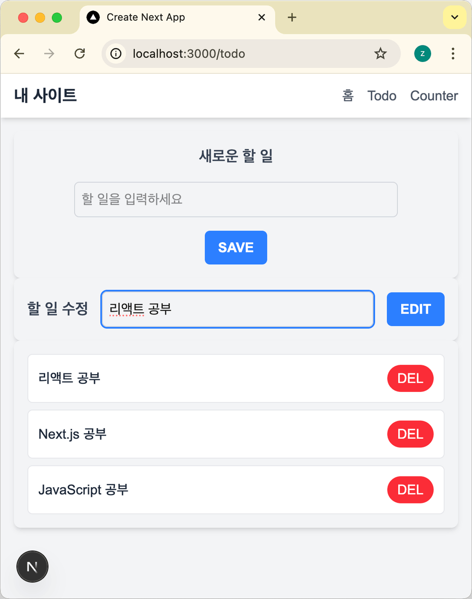This screenshot has height=599, width=472.
Task: Open the Chrome three-dot menu
Action: pos(453,54)
